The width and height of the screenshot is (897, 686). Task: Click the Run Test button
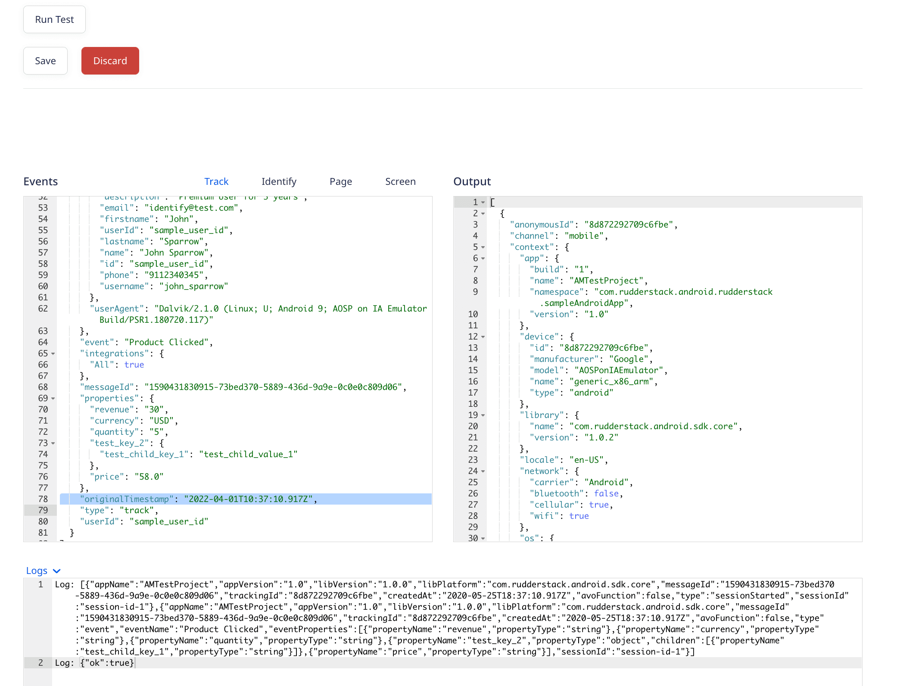pos(54,19)
